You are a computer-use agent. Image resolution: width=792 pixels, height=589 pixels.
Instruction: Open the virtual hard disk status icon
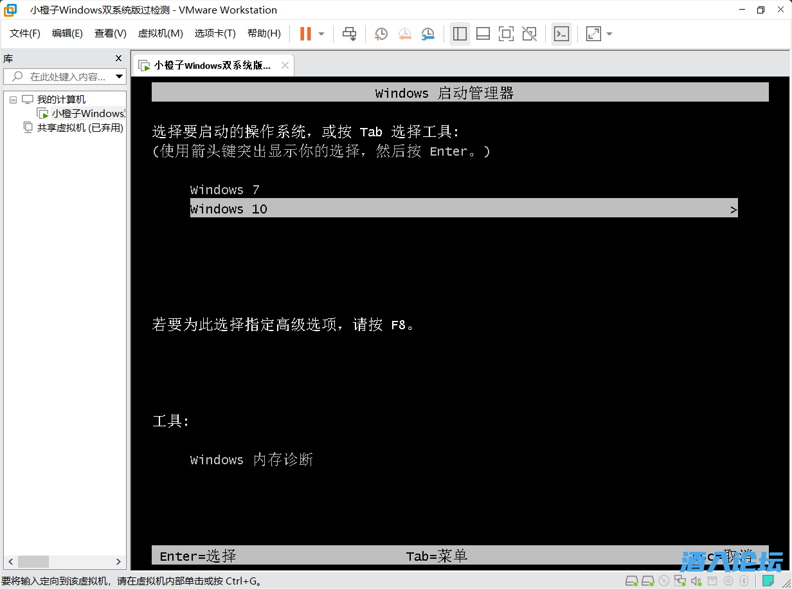[x=632, y=581]
